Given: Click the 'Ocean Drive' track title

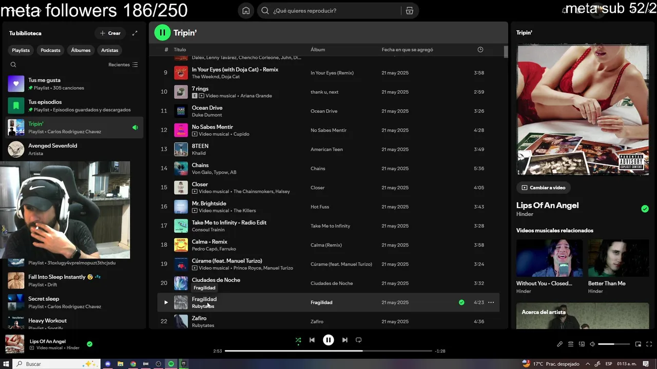Looking at the screenshot, I should pyautogui.click(x=207, y=108).
